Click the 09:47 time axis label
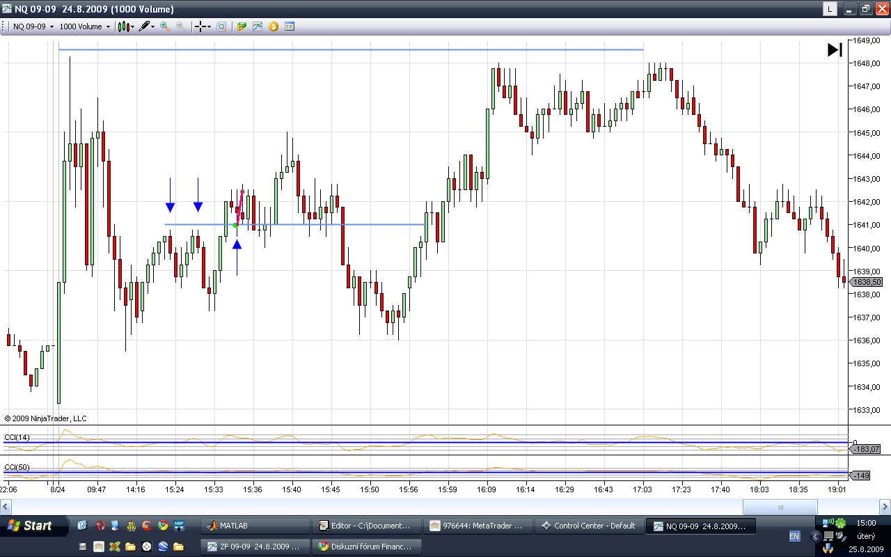This screenshot has height=557, width=891. (97, 489)
